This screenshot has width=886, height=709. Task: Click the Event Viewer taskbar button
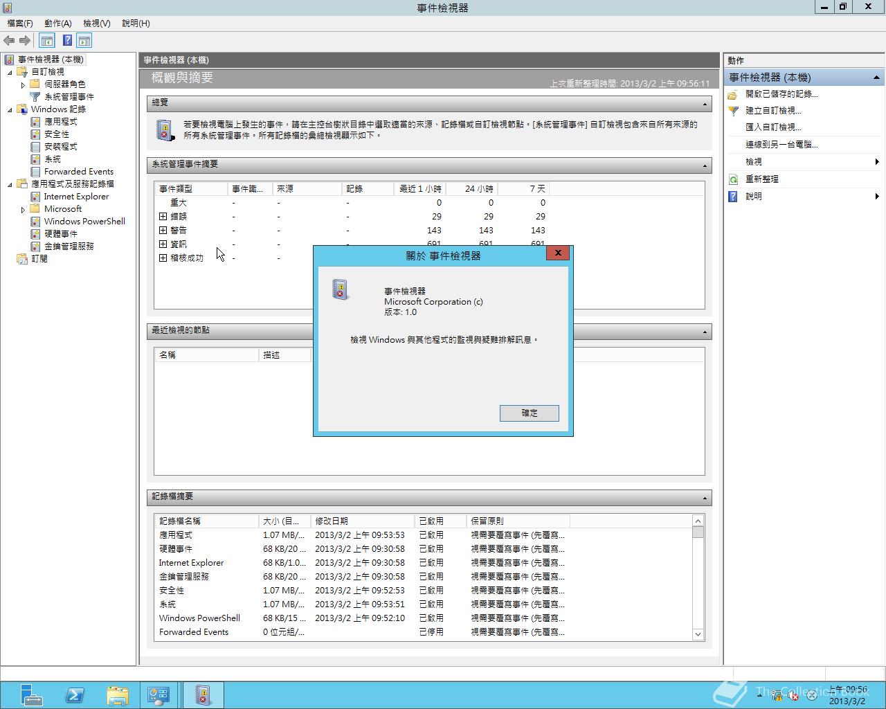(x=203, y=695)
